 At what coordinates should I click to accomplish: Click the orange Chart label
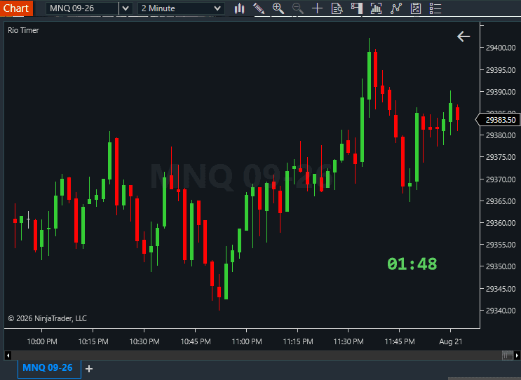pos(16,8)
